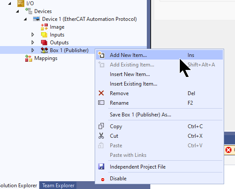Screen dimensions: 235x189
Task: Click the Copy menu icon
Action: point(101,126)
